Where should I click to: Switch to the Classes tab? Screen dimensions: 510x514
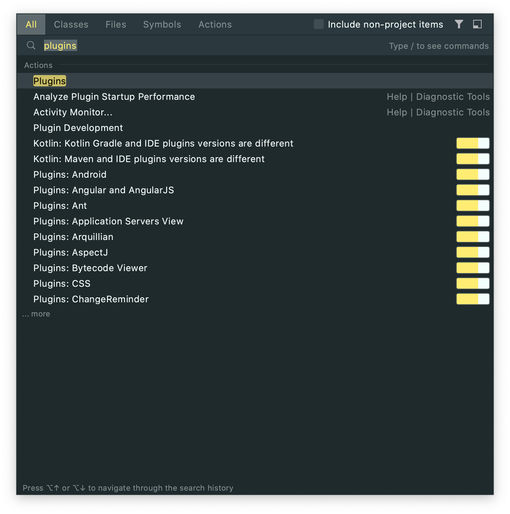click(x=71, y=24)
